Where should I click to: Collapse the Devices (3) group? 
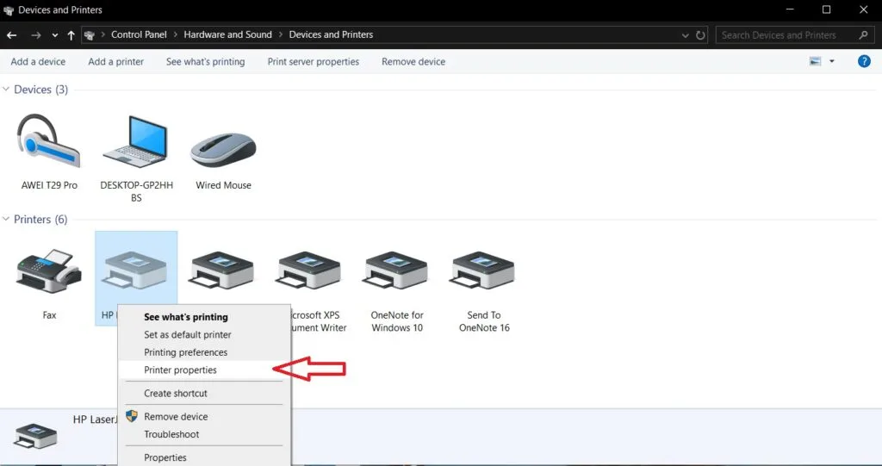click(7, 90)
